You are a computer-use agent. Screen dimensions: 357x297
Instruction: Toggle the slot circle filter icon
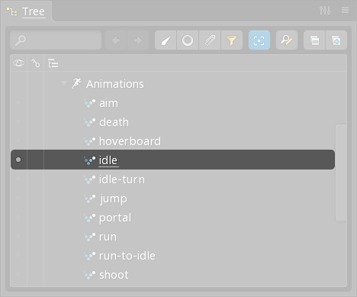coord(188,40)
